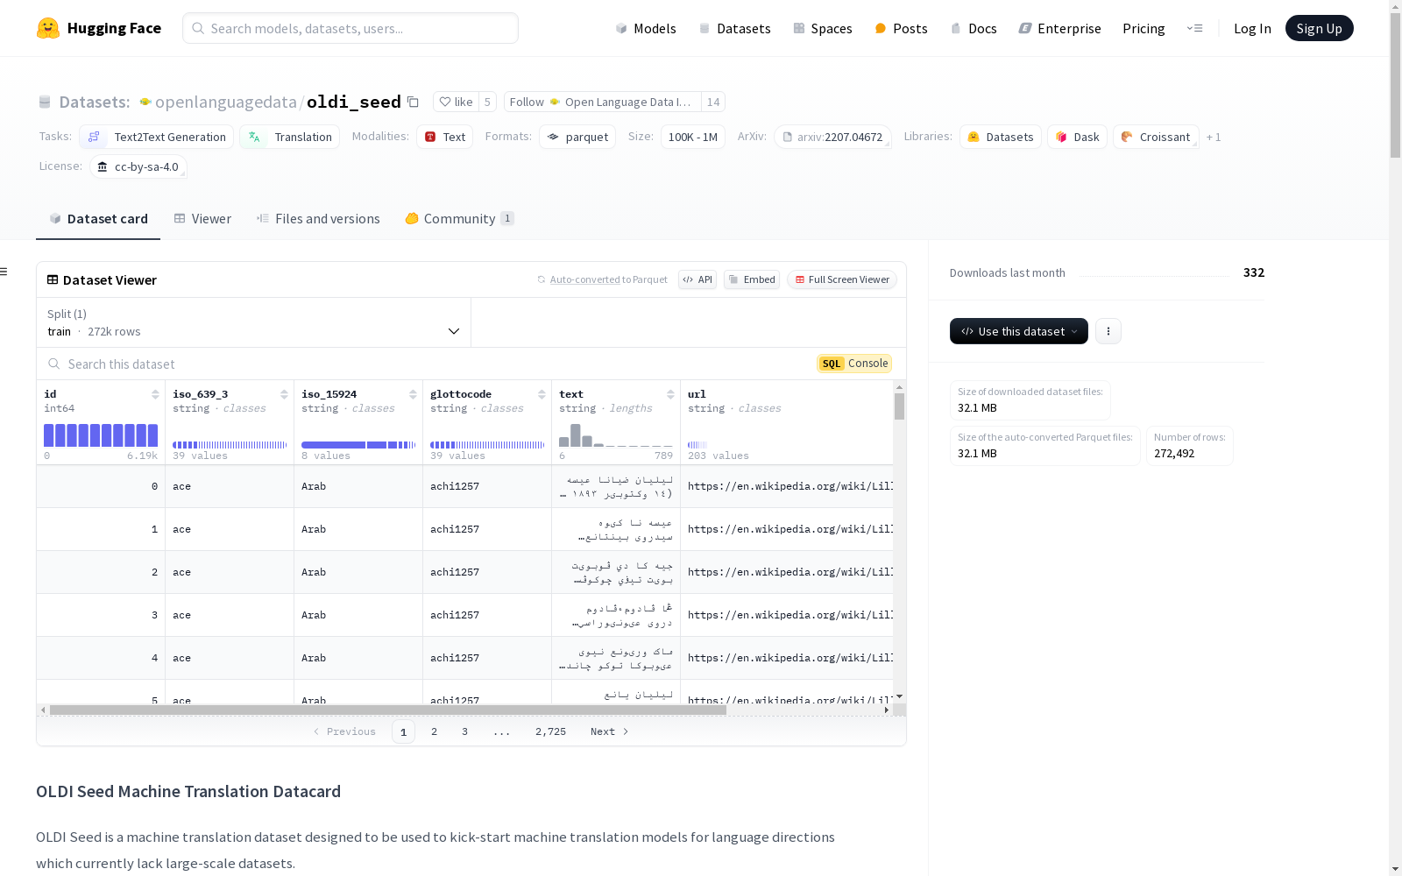
Task: Switch to the Viewer tab
Action: [x=202, y=219]
